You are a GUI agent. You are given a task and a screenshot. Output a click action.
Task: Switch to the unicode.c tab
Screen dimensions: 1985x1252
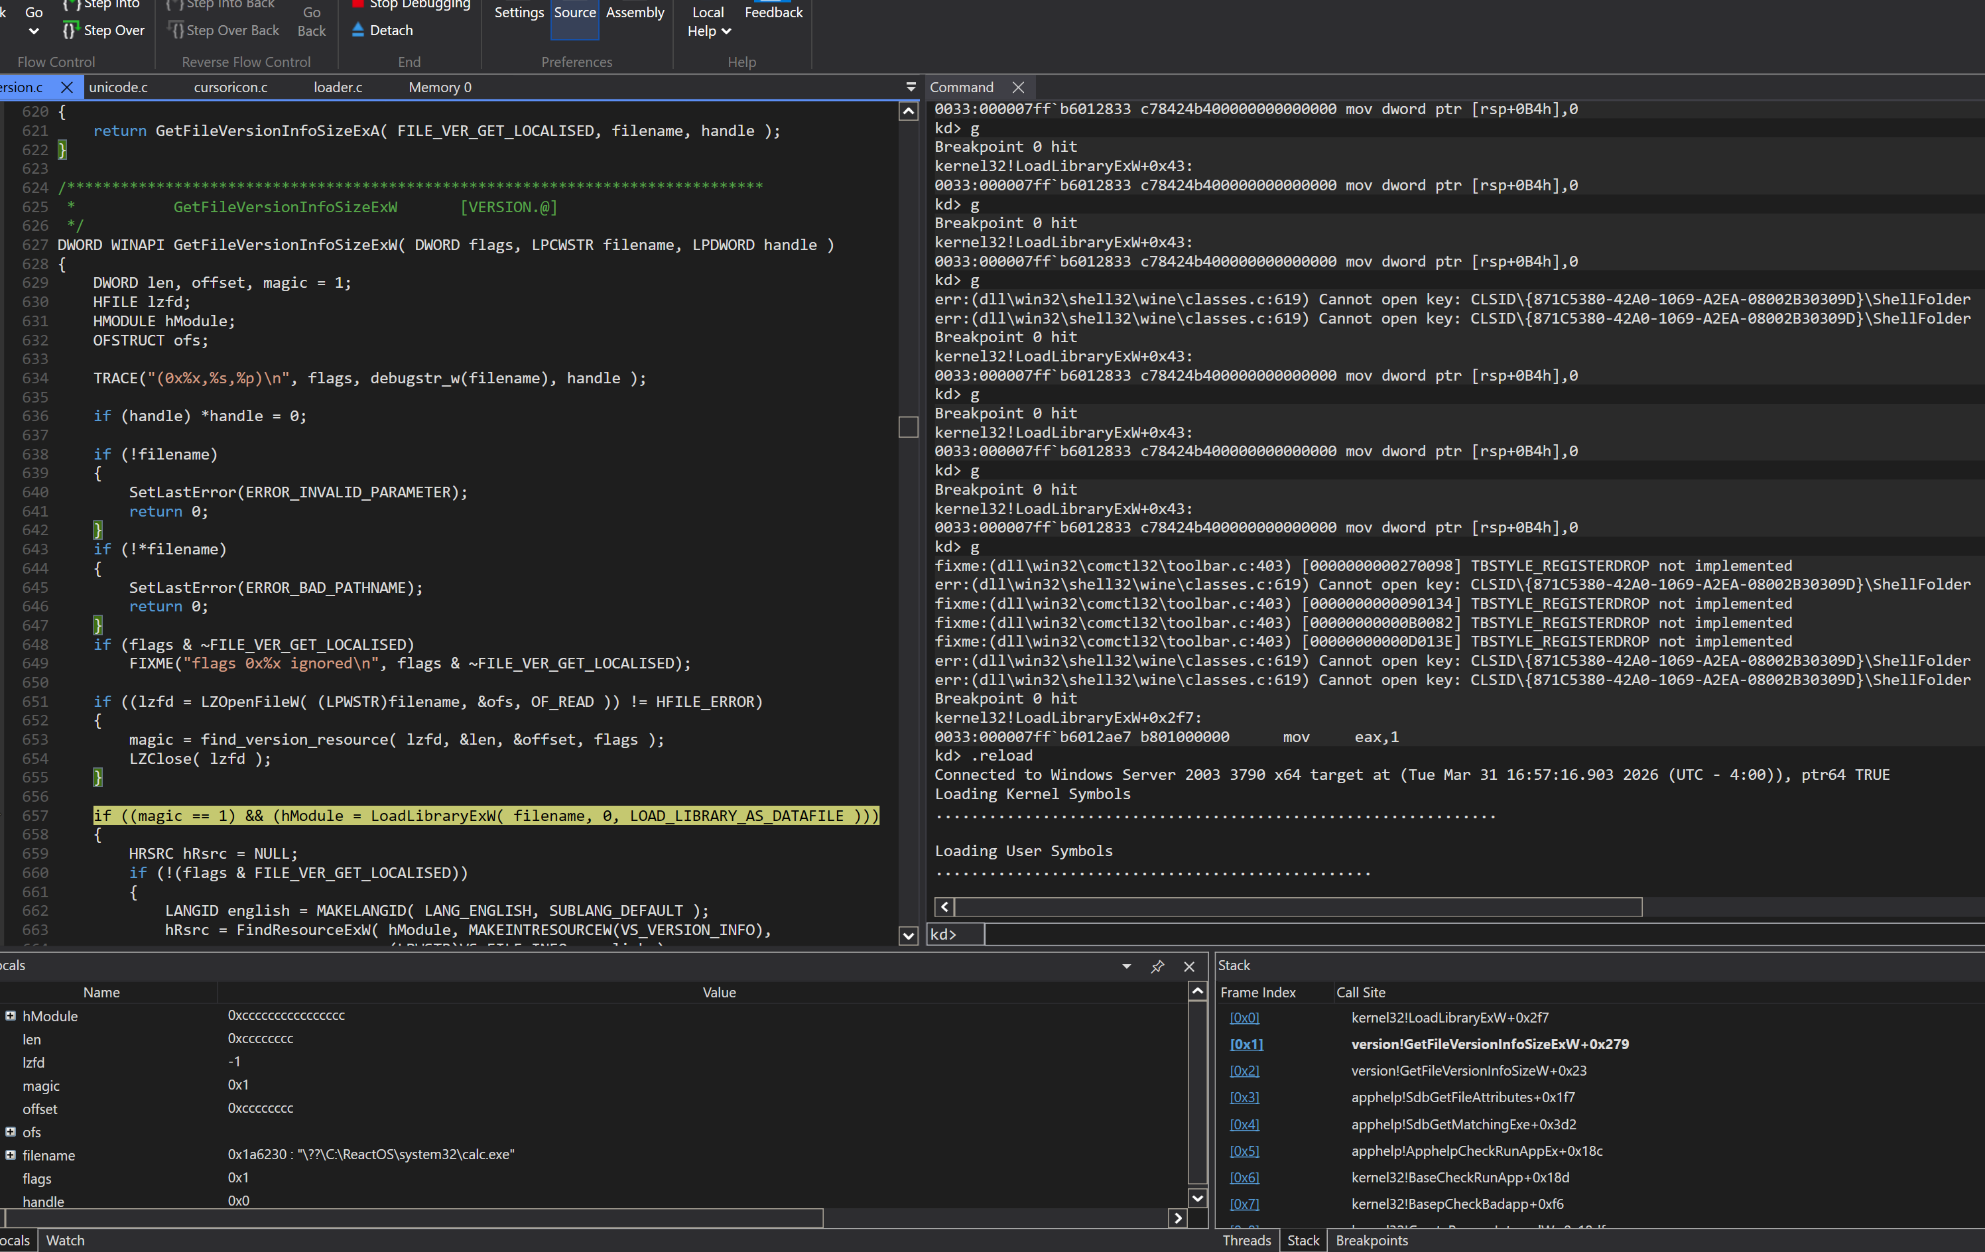click(119, 88)
